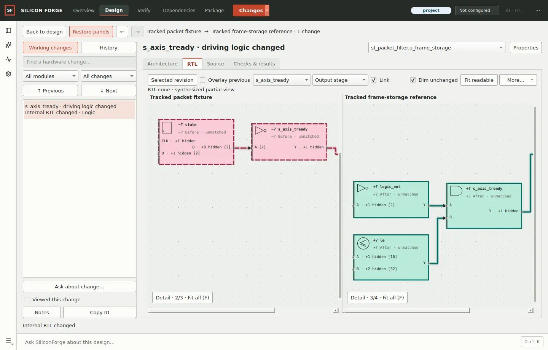The width and height of the screenshot is (548, 350).
Task: Go forward with the right arrow button
Action: click(x=137, y=32)
